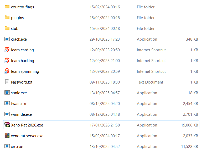Select the xeno rat server.exe icon
This screenshot has width=217, height=160.
[7, 136]
